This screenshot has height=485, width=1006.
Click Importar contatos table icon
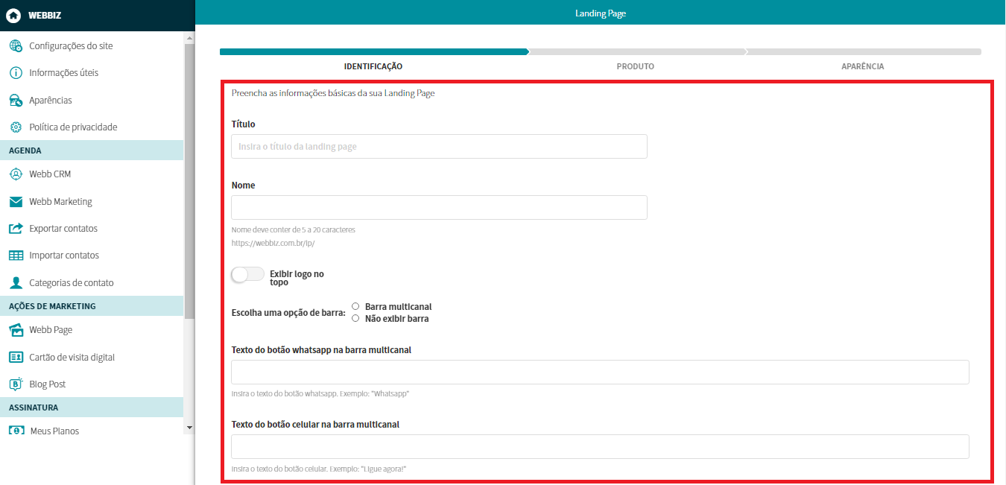click(16, 256)
